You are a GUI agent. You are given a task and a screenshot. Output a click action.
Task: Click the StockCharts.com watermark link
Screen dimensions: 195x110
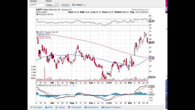140,9
